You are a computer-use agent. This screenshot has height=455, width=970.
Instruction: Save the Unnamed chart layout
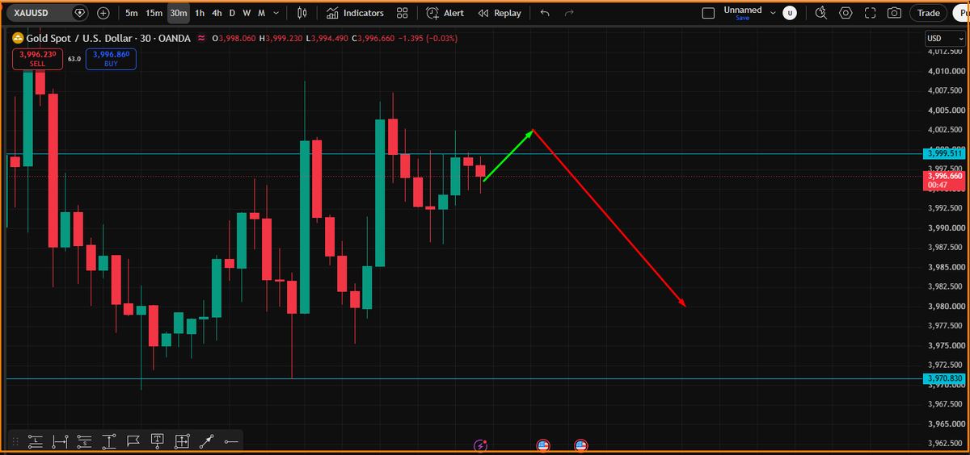point(742,18)
